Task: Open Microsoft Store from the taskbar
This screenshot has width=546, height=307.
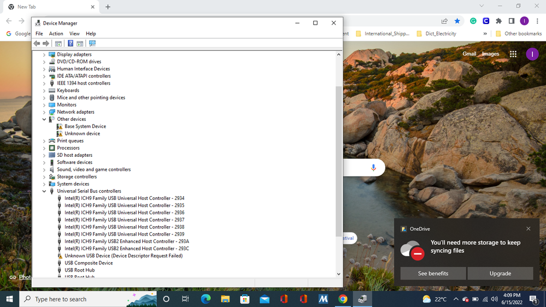Action: tap(245, 299)
